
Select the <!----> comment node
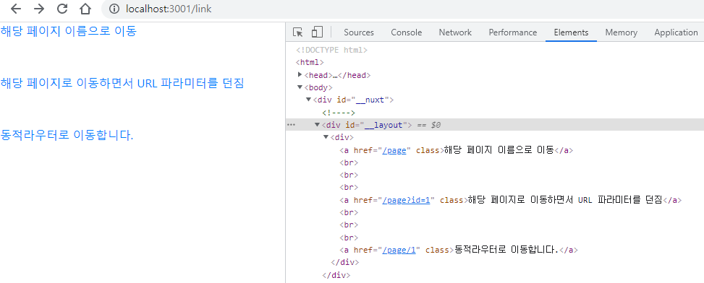pyautogui.click(x=339, y=113)
